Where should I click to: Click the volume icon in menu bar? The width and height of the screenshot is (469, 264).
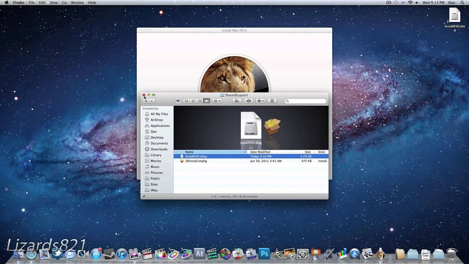pyautogui.click(x=417, y=3)
